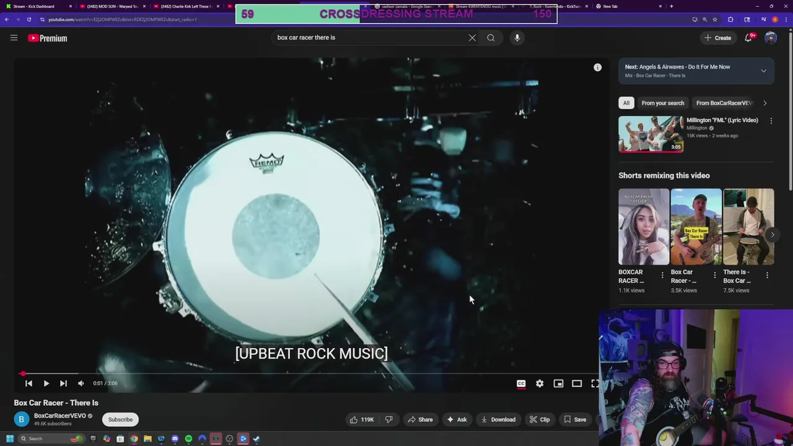This screenshot has width=793, height=446.
Task: Open Chrome from the taskbar
Action: pyautogui.click(x=134, y=439)
